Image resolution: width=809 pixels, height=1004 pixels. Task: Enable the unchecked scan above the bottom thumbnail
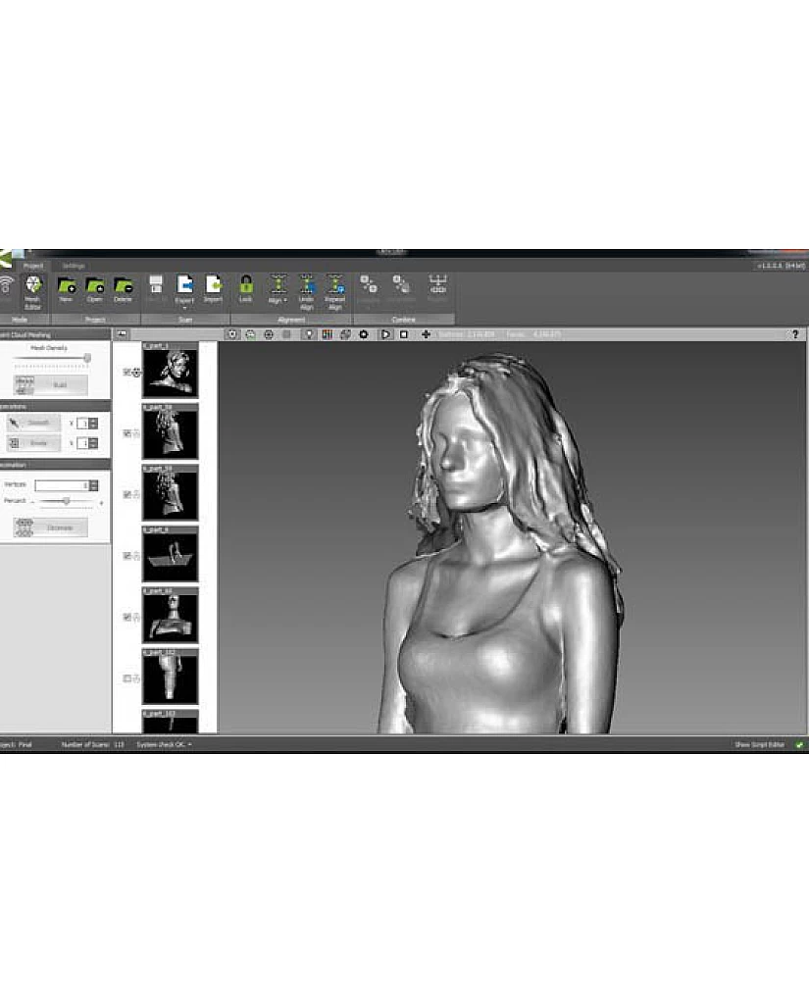tap(126, 678)
